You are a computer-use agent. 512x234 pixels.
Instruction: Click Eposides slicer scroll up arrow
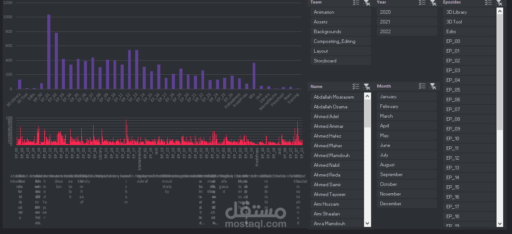click(500, 11)
